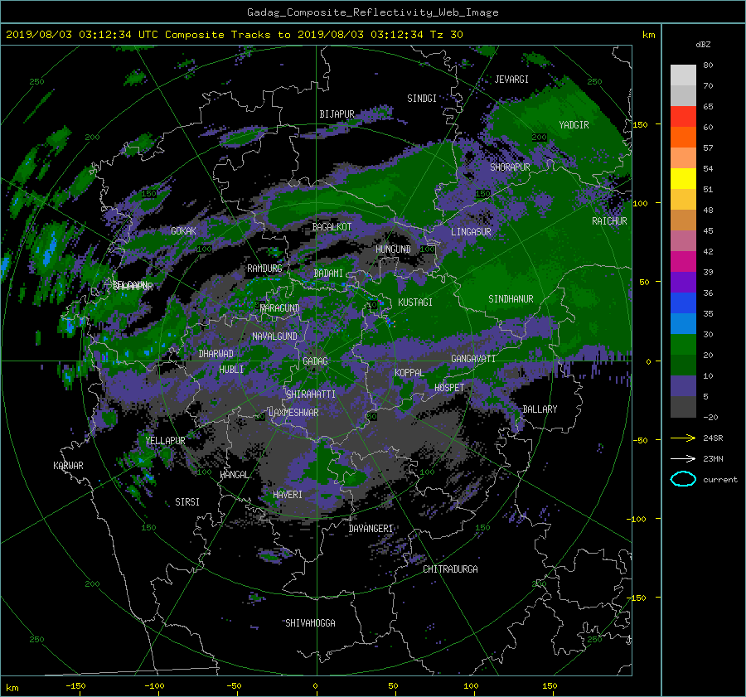The width and height of the screenshot is (746, 697).
Task: Select the red 60-65 dBZ legend swatch
Action: tap(683, 117)
